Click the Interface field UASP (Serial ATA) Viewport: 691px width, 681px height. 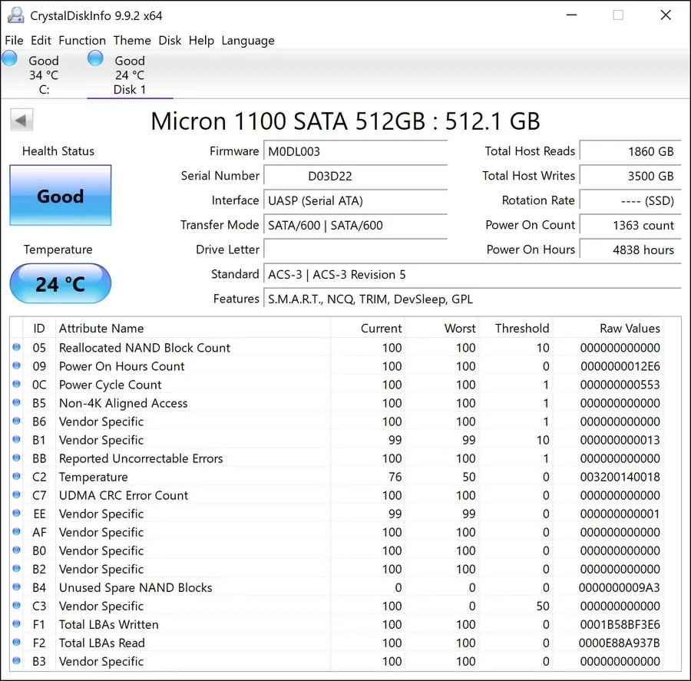pos(355,201)
